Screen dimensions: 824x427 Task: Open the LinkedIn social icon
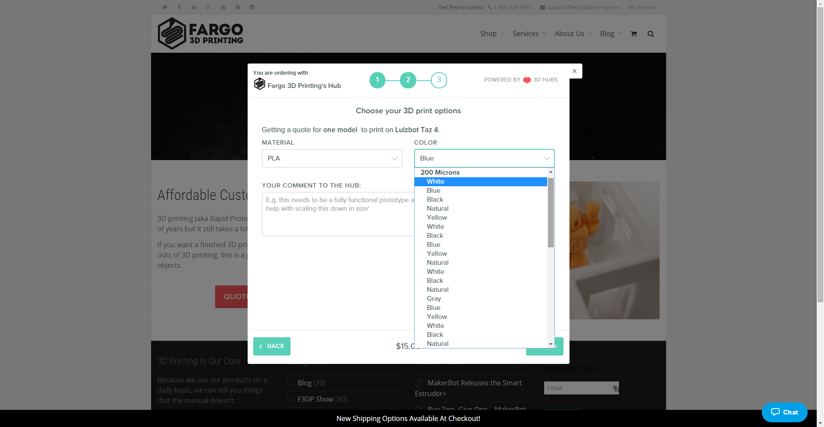click(x=194, y=7)
